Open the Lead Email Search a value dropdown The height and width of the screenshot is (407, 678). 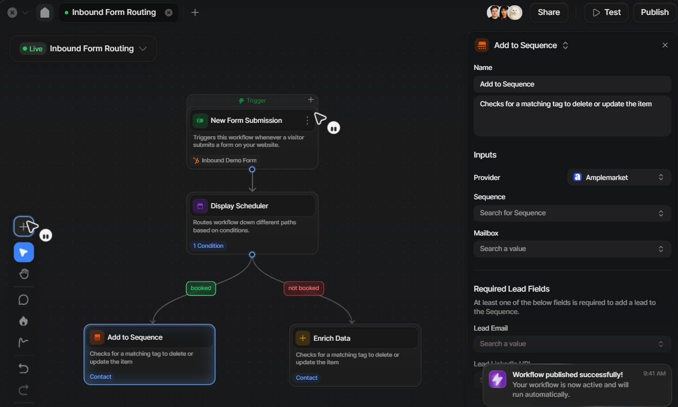click(x=572, y=344)
